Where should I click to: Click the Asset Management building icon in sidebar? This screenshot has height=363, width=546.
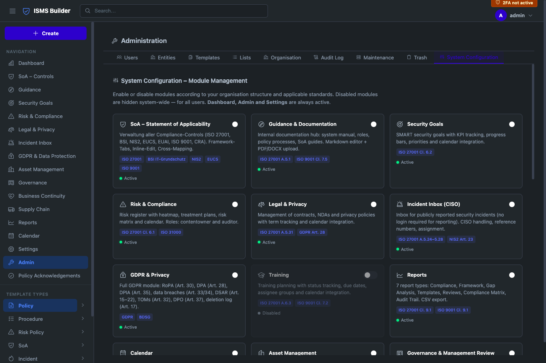pyautogui.click(x=11, y=169)
